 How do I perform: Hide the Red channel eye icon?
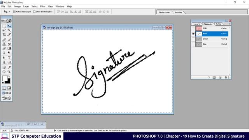(x=193, y=34)
